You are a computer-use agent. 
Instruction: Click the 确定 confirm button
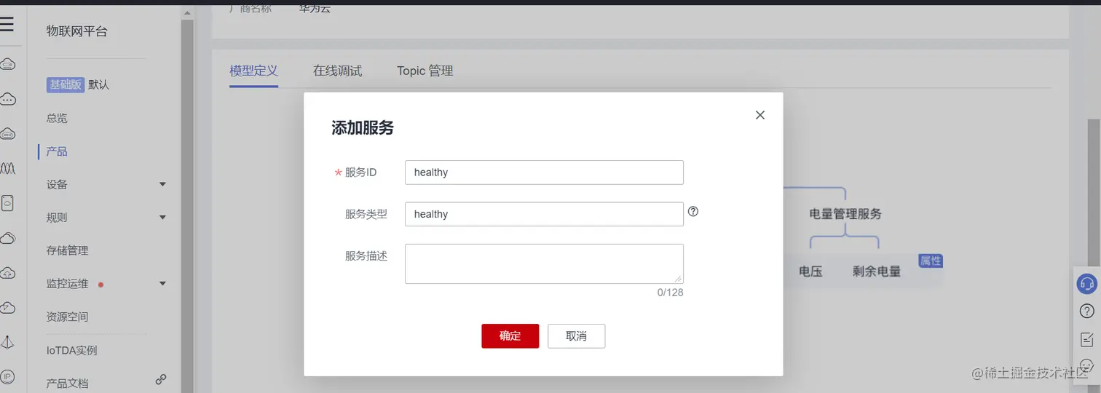point(510,336)
